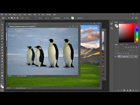This screenshot has height=105, width=140.
Task: Select the Rectangular Marquee tool
Action: [x=2, y=27]
